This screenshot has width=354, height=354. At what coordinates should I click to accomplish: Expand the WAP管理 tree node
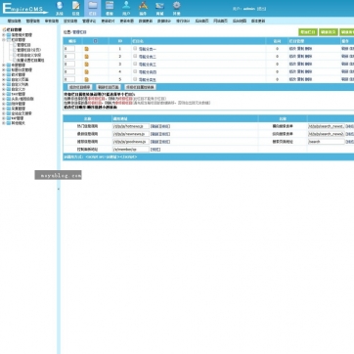click(4, 118)
